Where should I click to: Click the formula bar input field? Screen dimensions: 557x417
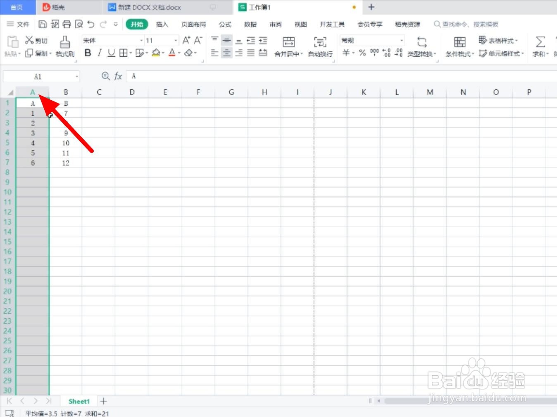tap(342, 76)
